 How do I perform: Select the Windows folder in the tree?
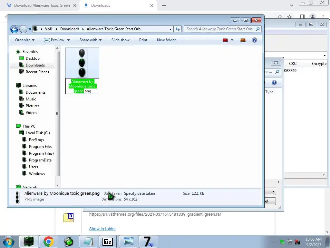click(37, 174)
